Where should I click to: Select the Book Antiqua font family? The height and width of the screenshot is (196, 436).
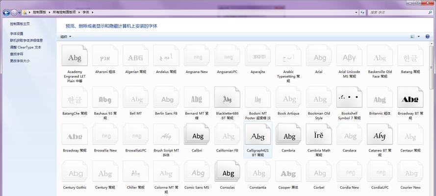[288, 97]
